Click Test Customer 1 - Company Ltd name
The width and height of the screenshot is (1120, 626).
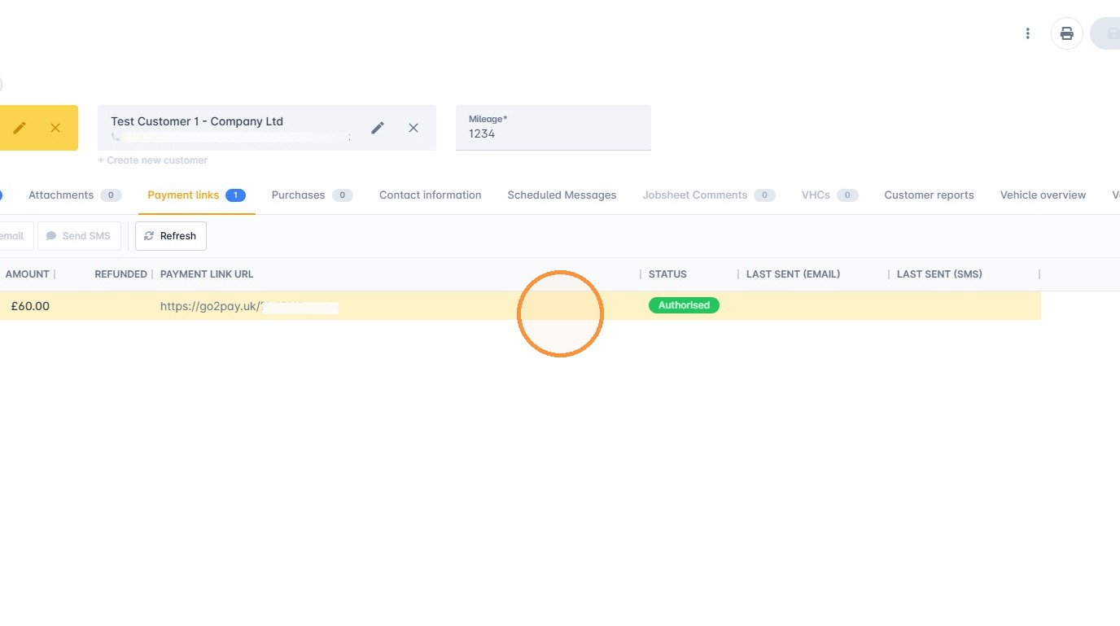point(197,121)
